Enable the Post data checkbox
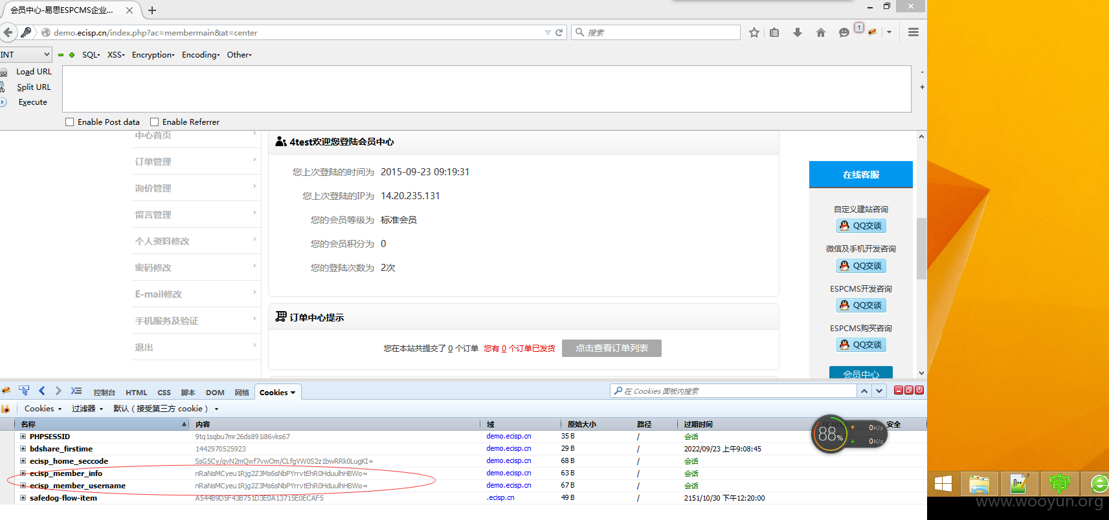Image resolution: width=1109 pixels, height=520 pixels. 70,122
